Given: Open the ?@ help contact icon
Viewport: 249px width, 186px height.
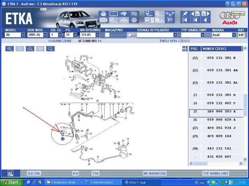Looking at the screenshot, I should [134, 14].
